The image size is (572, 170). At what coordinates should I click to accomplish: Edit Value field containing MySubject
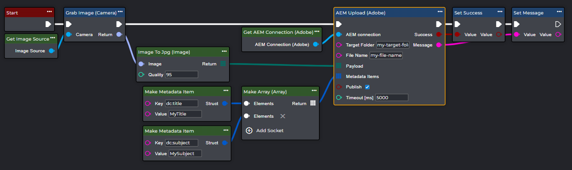click(x=185, y=153)
